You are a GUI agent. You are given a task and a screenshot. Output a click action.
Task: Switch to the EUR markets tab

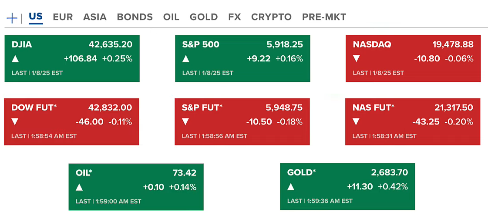[63, 17]
